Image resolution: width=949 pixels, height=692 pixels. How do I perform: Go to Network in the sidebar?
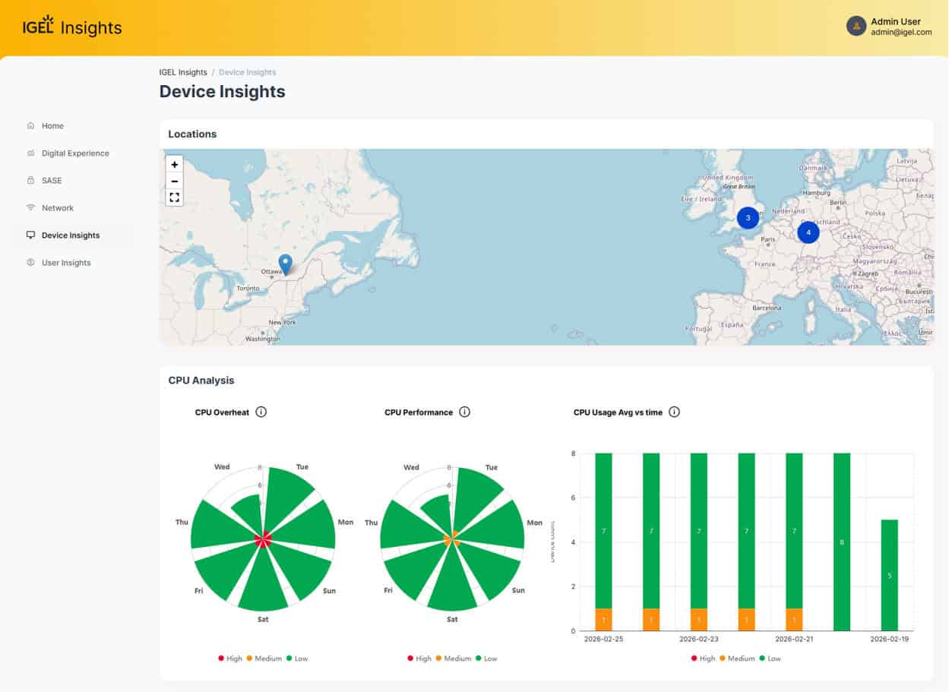[58, 208]
